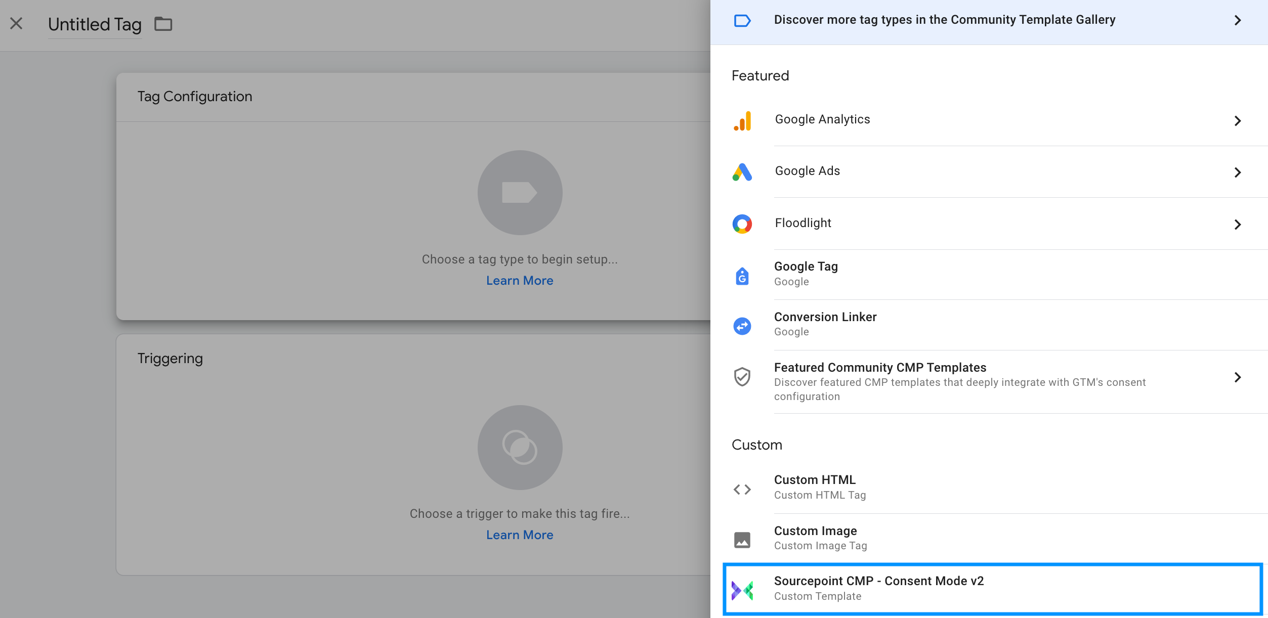Click the Google Ads logo icon
1268x618 pixels.
[x=742, y=172]
